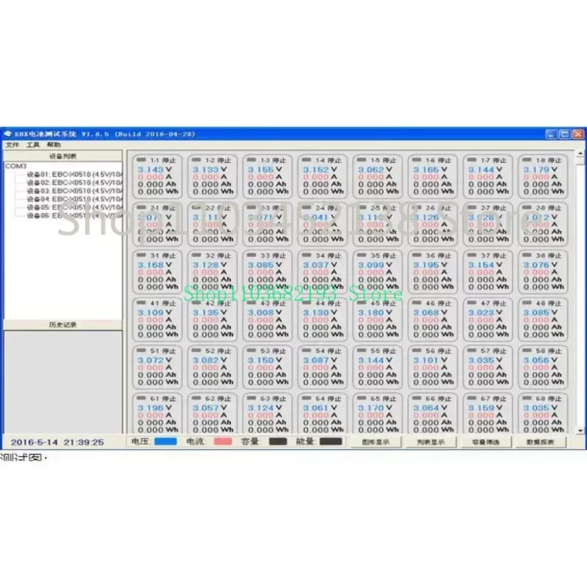Image resolution: width=587 pixels, height=587 pixels.
Task: Click status indicator of channel 1-2
Action: tap(196, 160)
